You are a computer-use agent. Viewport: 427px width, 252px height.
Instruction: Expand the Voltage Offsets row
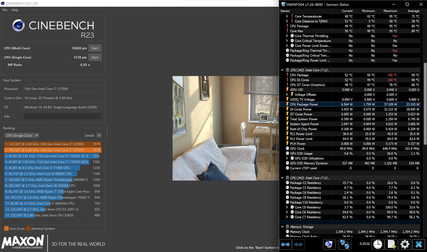point(287,95)
